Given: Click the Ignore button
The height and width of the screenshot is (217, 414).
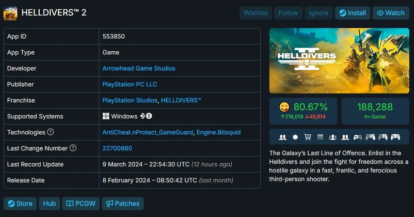Looking at the screenshot, I should pos(319,13).
